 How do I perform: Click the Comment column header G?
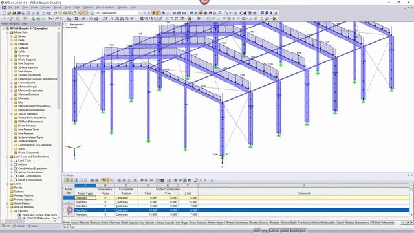pyautogui.click(x=303, y=186)
